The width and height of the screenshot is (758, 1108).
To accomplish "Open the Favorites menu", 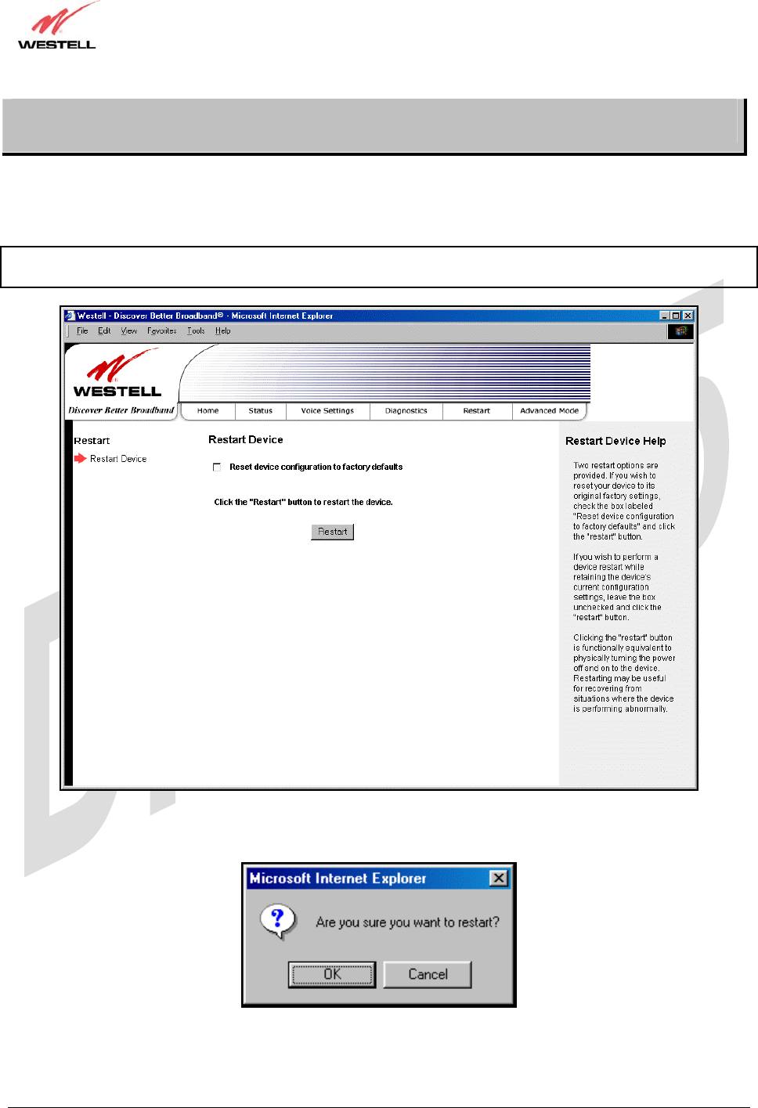I will click(x=162, y=331).
